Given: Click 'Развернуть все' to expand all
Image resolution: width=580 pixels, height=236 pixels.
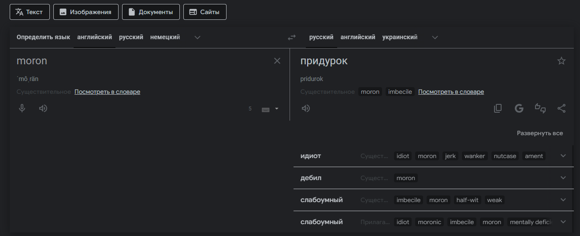Looking at the screenshot, I should tap(540, 133).
